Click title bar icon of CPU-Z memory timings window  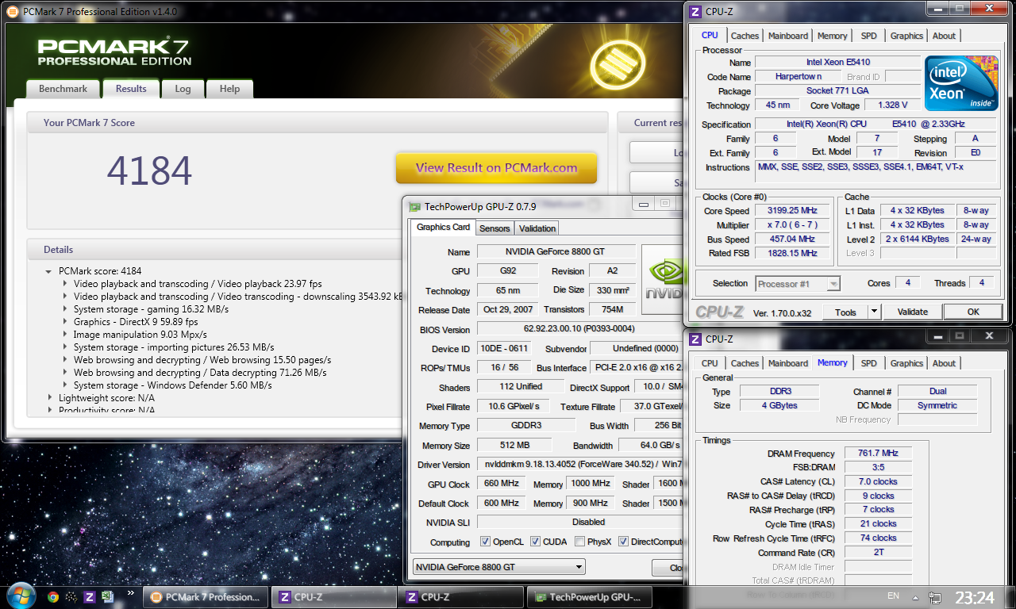click(695, 339)
